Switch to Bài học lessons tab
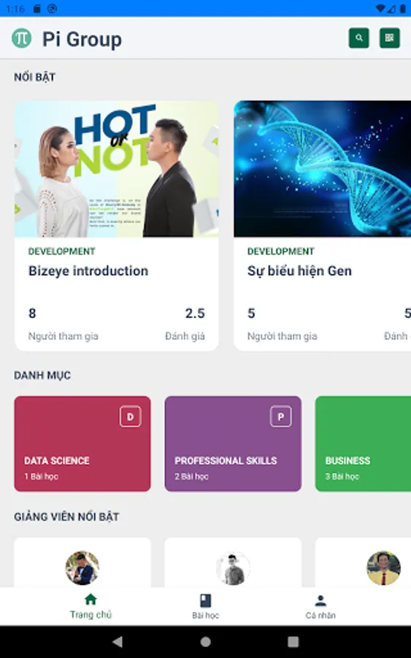 click(205, 606)
